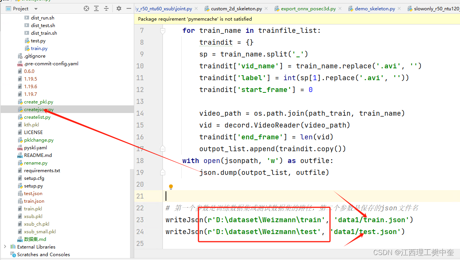Switch to the custom_2d_skeleton.py tab
Screen dimensions: 460x260
[236, 8]
